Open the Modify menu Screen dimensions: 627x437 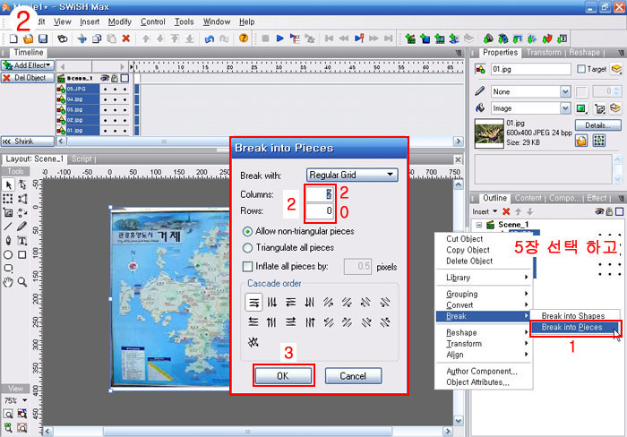click(x=119, y=21)
